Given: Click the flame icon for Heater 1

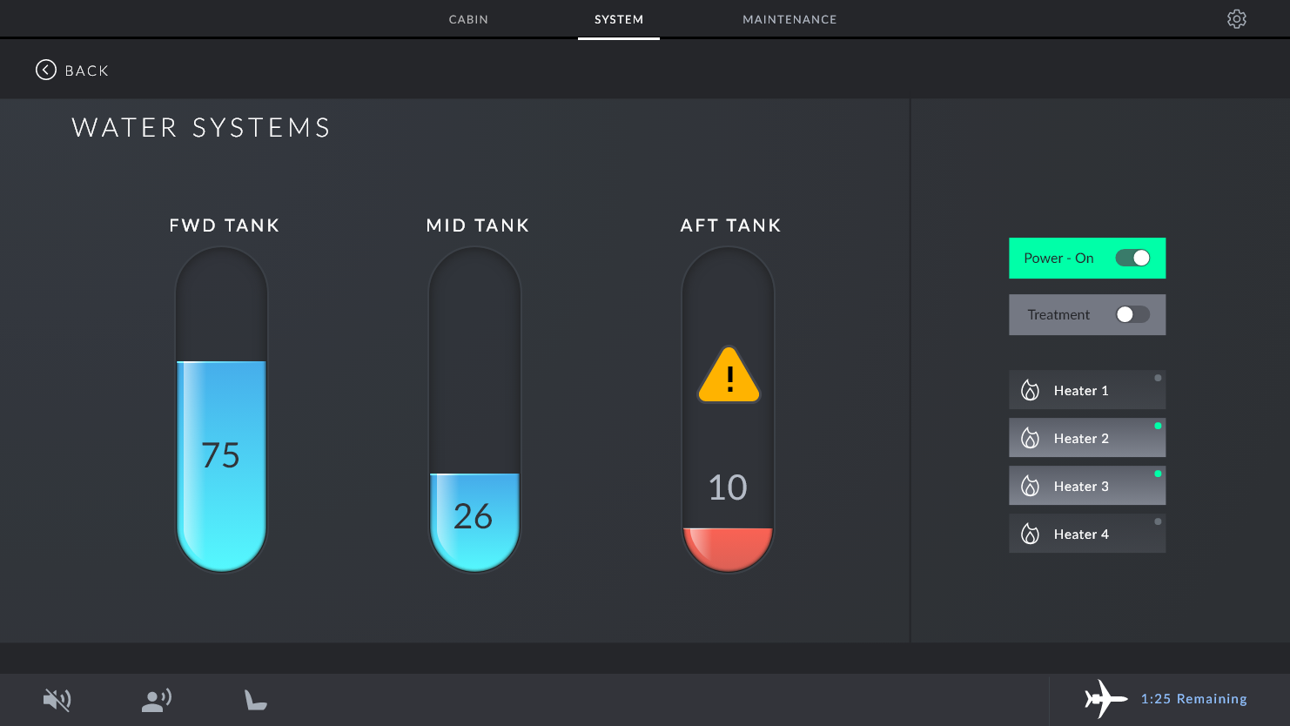Looking at the screenshot, I should pyautogui.click(x=1030, y=390).
